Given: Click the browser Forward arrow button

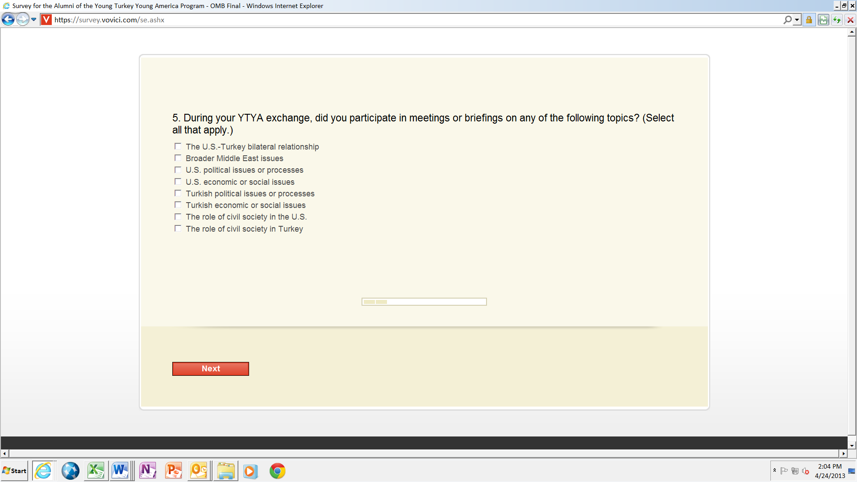Looking at the screenshot, I should coord(22,20).
